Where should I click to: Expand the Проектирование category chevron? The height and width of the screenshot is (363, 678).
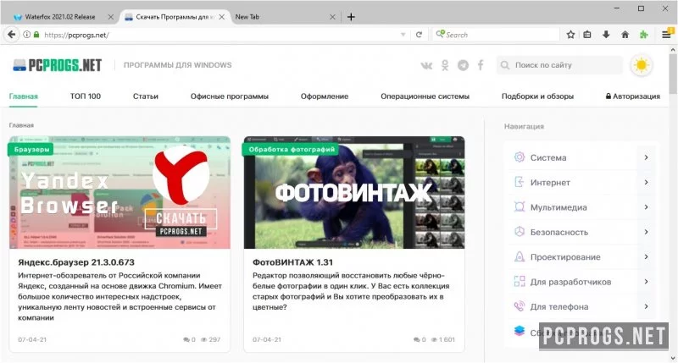(x=646, y=257)
